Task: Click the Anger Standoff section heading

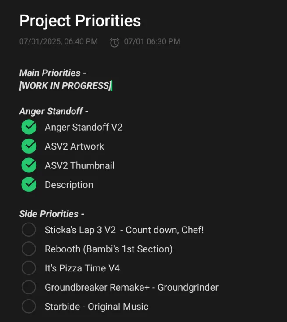Action: click(54, 111)
